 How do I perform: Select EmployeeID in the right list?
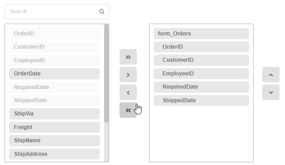point(201,74)
